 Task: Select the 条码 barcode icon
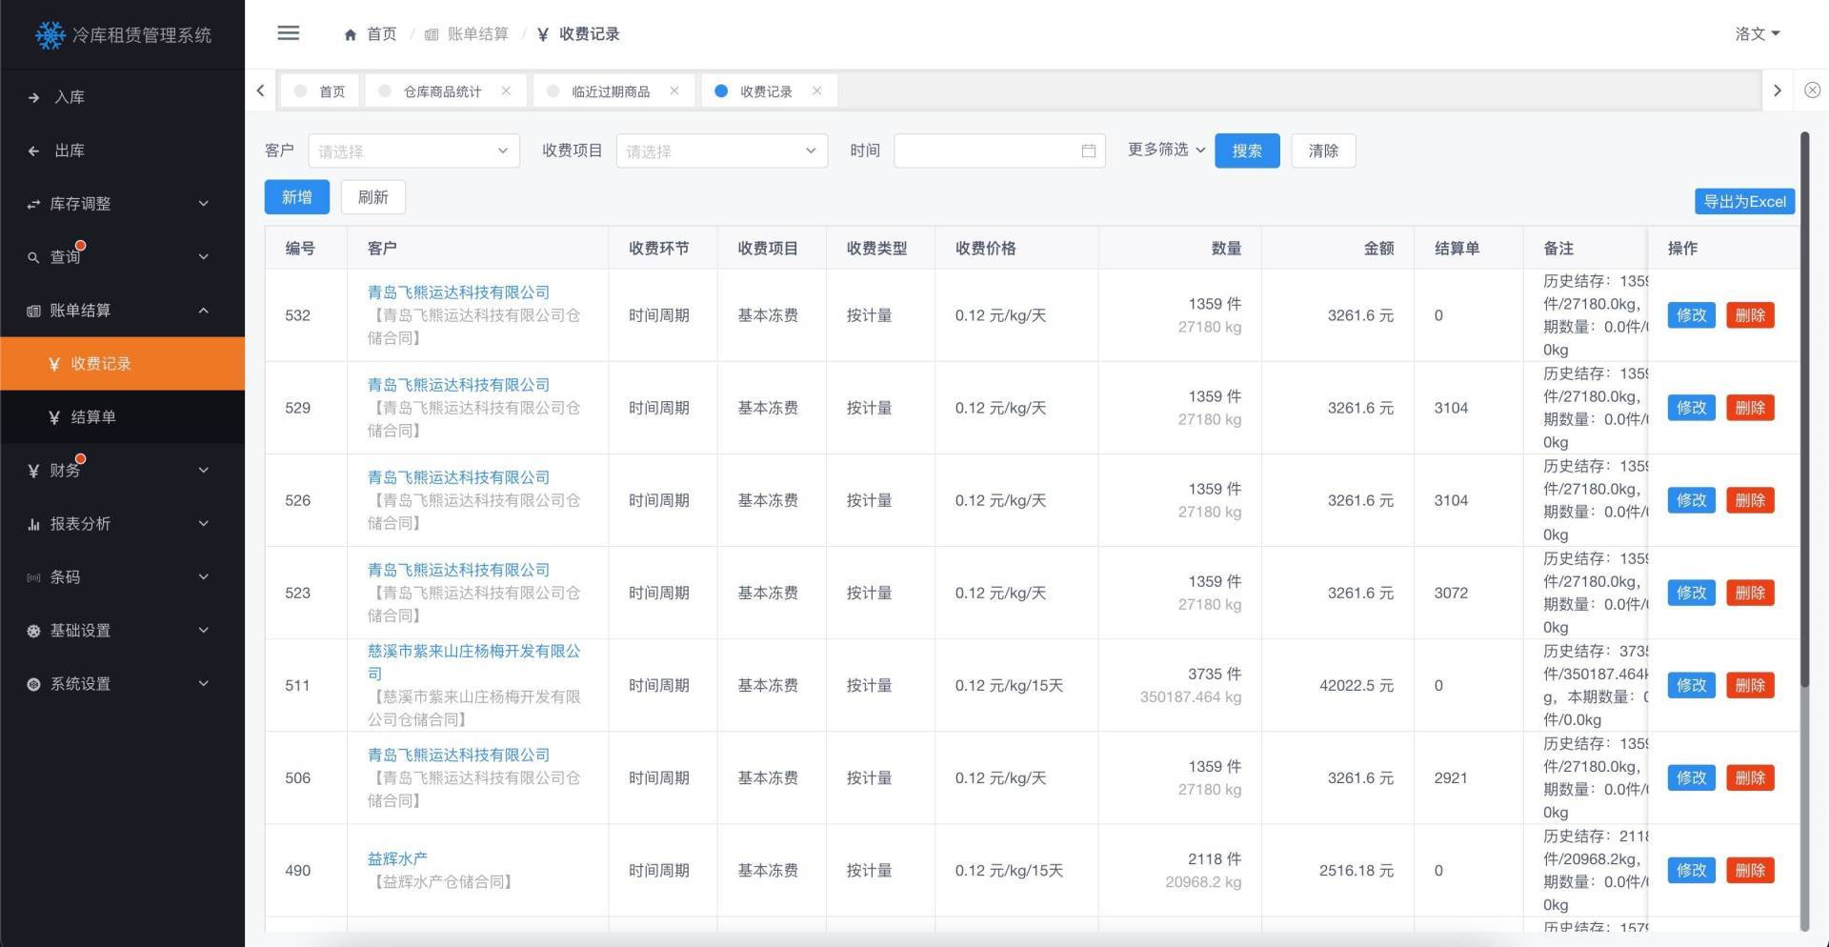tap(31, 576)
